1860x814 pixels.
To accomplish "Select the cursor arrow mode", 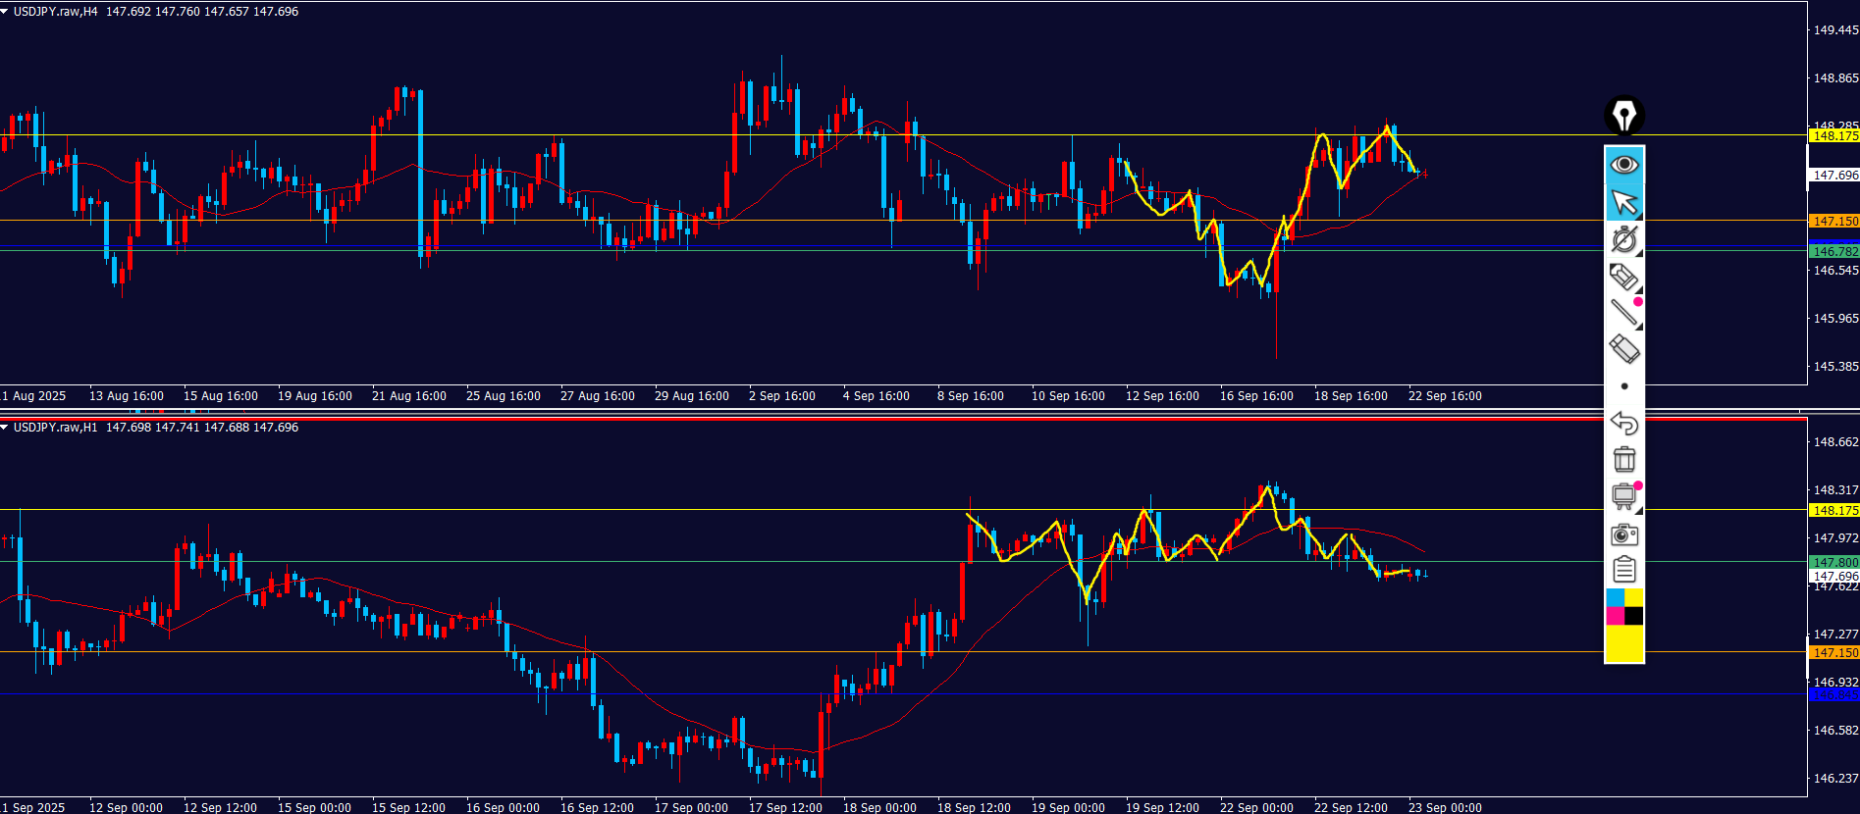I will pos(1623,202).
